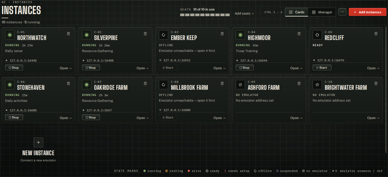Click the Highmoor card trash icon
388x177 pixels.
pos(299,34)
